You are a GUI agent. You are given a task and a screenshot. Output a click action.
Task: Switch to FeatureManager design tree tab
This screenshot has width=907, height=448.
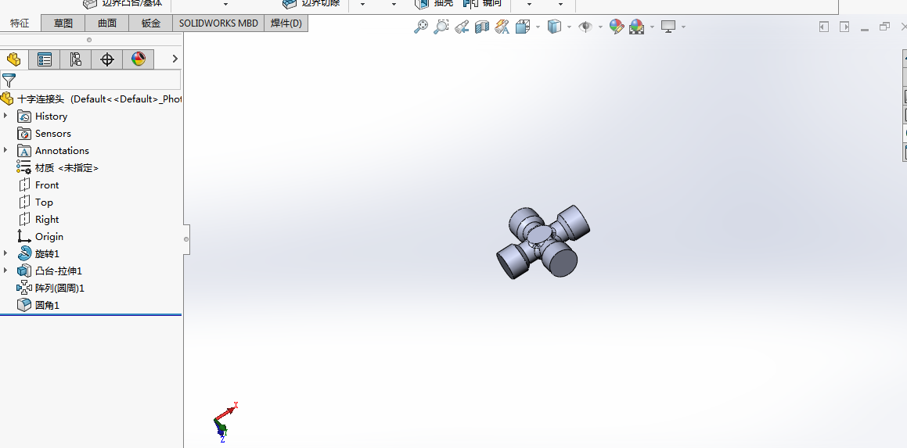pyautogui.click(x=14, y=59)
